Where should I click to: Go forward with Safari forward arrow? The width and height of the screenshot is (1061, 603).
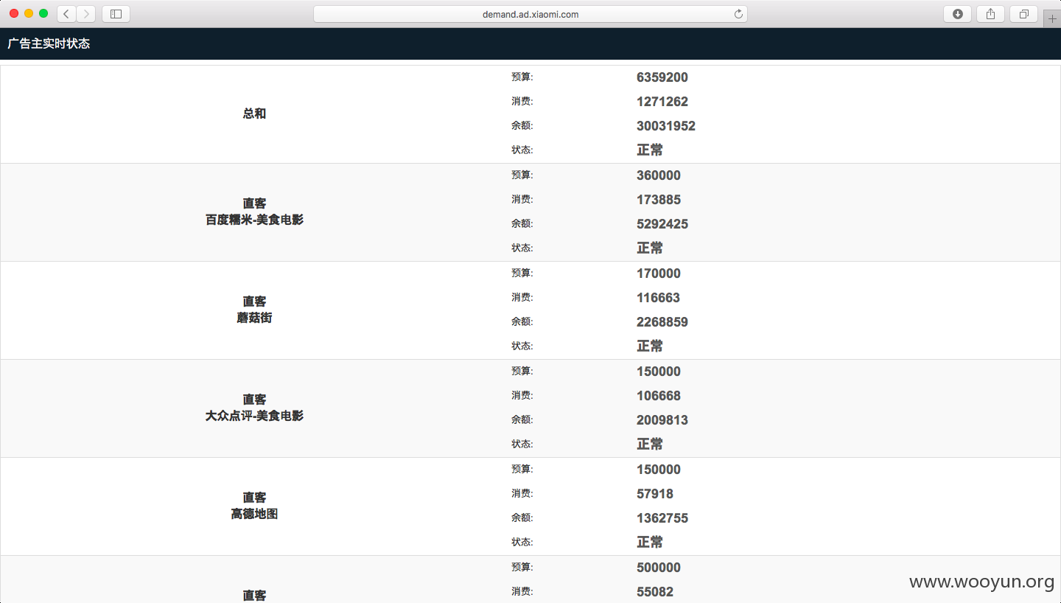click(x=86, y=14)
